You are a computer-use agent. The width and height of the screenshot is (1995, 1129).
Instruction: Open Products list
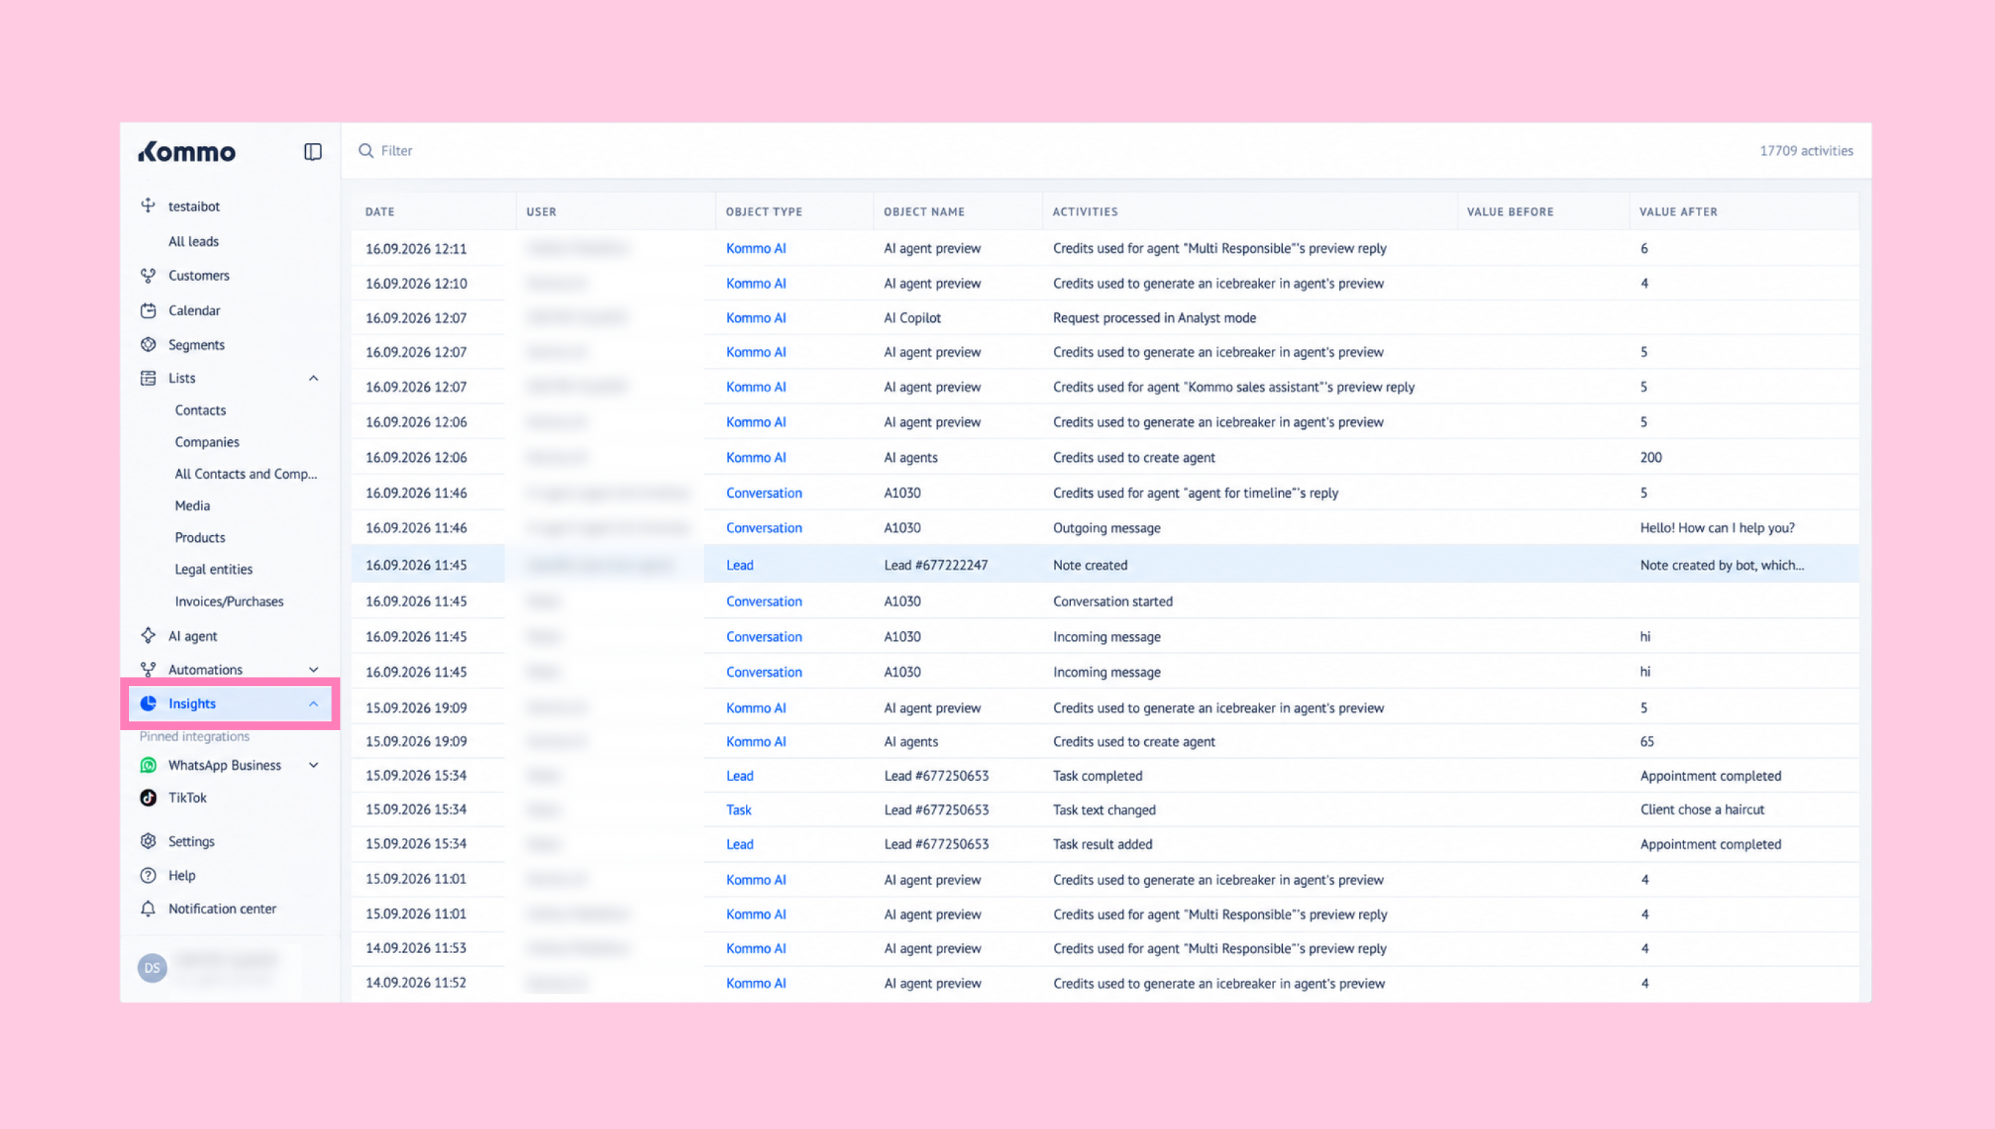(200, 537)
